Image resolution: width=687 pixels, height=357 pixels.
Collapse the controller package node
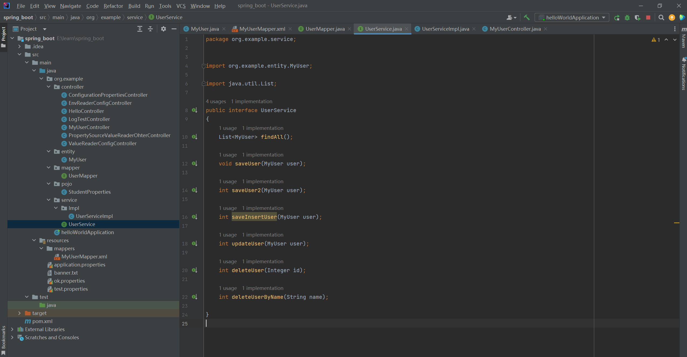[x=49, y=87]
